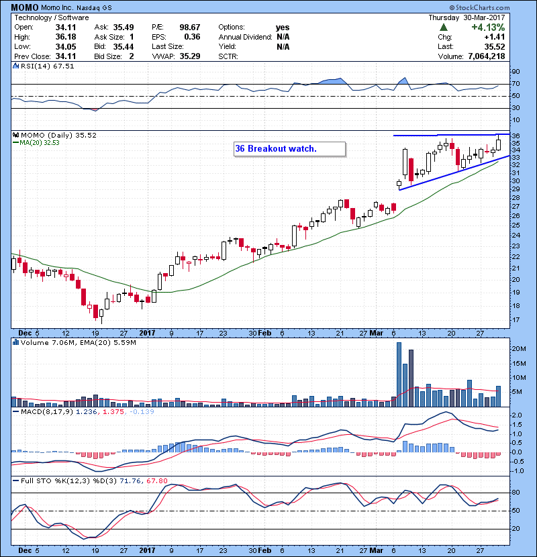Click the '36 Breakout watch.' annotation box
This screenshot has height=557, width=537.
tap(290, 149)
